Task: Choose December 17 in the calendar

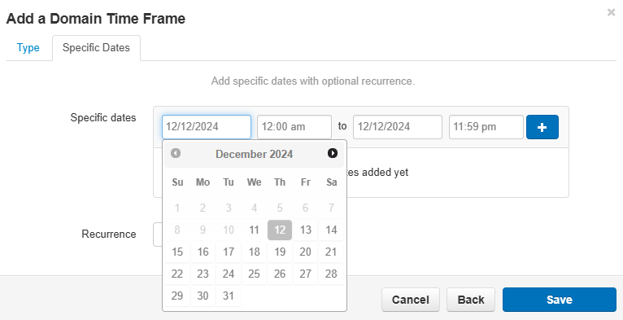Action: pyautogui.click(x=229, y=252)
